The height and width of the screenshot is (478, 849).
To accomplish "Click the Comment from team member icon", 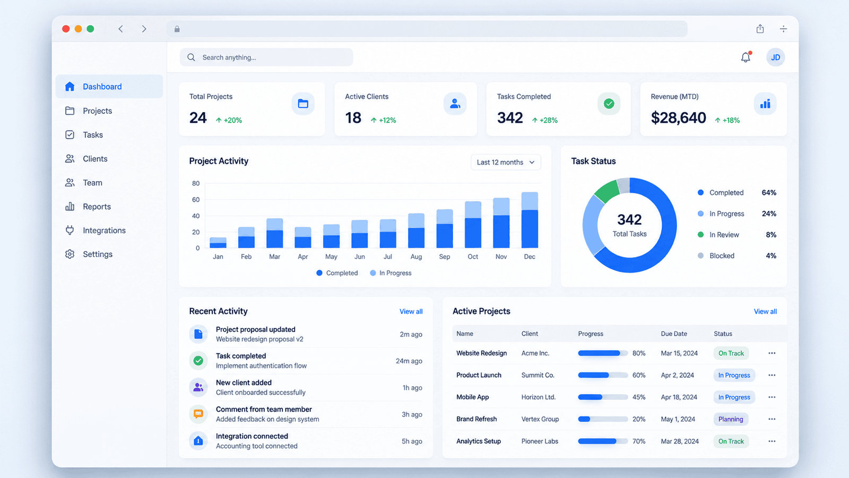I will (198, 414).
